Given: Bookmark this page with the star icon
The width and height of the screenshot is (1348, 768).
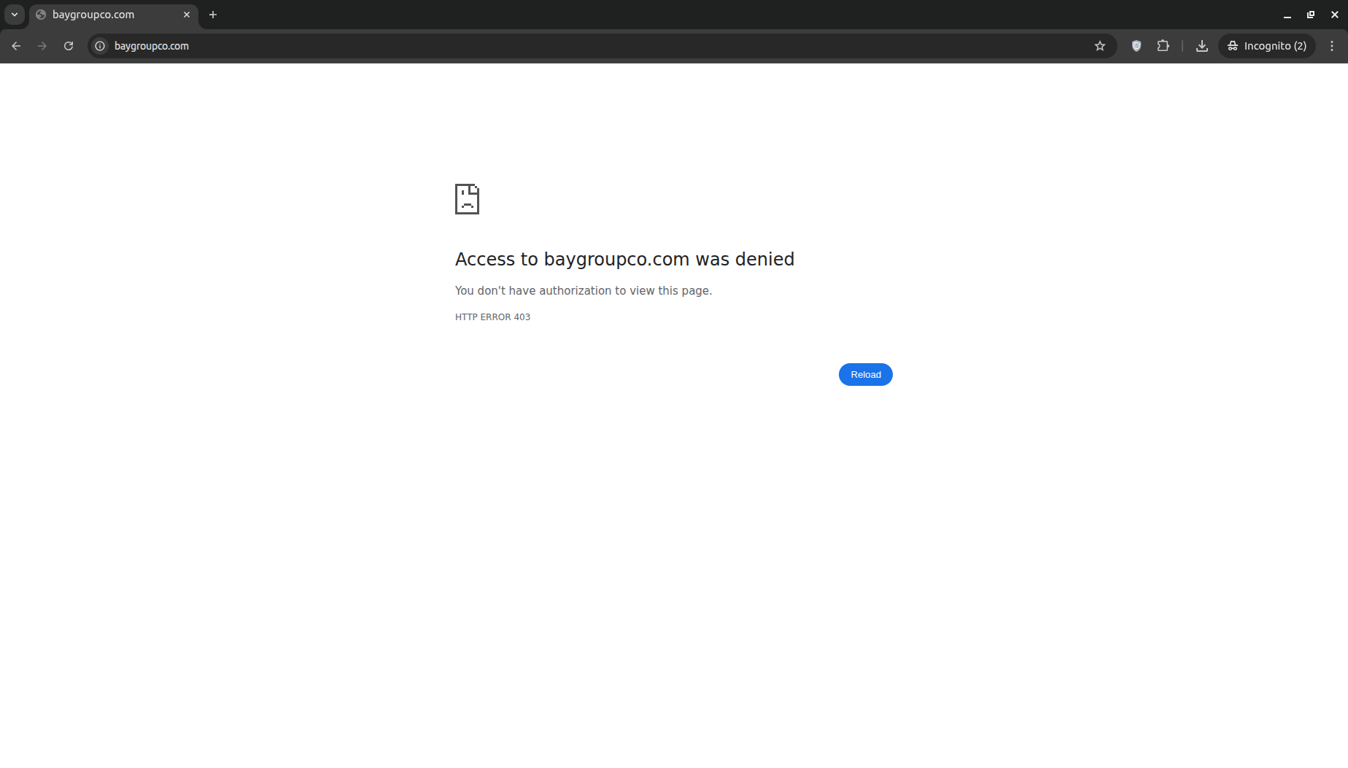Looking at the screenshot, I should 1100,46.
